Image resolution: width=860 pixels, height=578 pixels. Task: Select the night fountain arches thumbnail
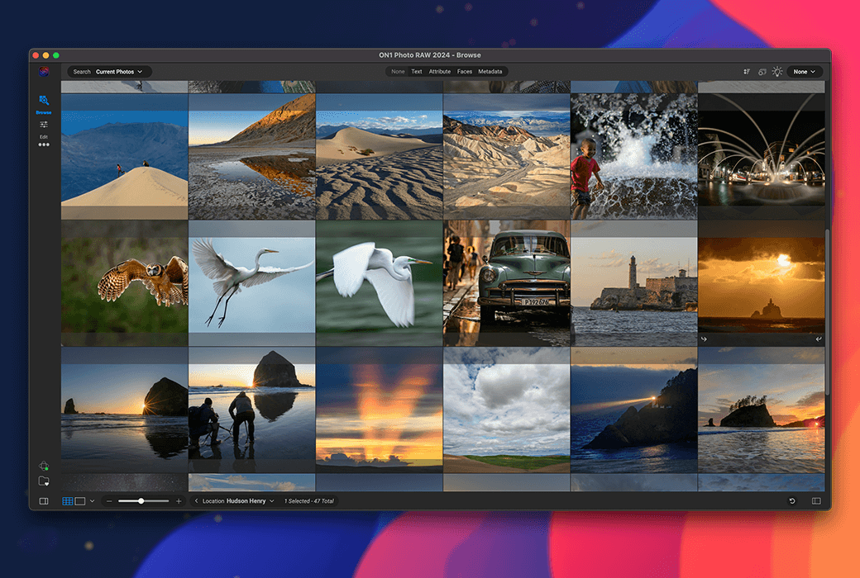(x=762, y=156)
